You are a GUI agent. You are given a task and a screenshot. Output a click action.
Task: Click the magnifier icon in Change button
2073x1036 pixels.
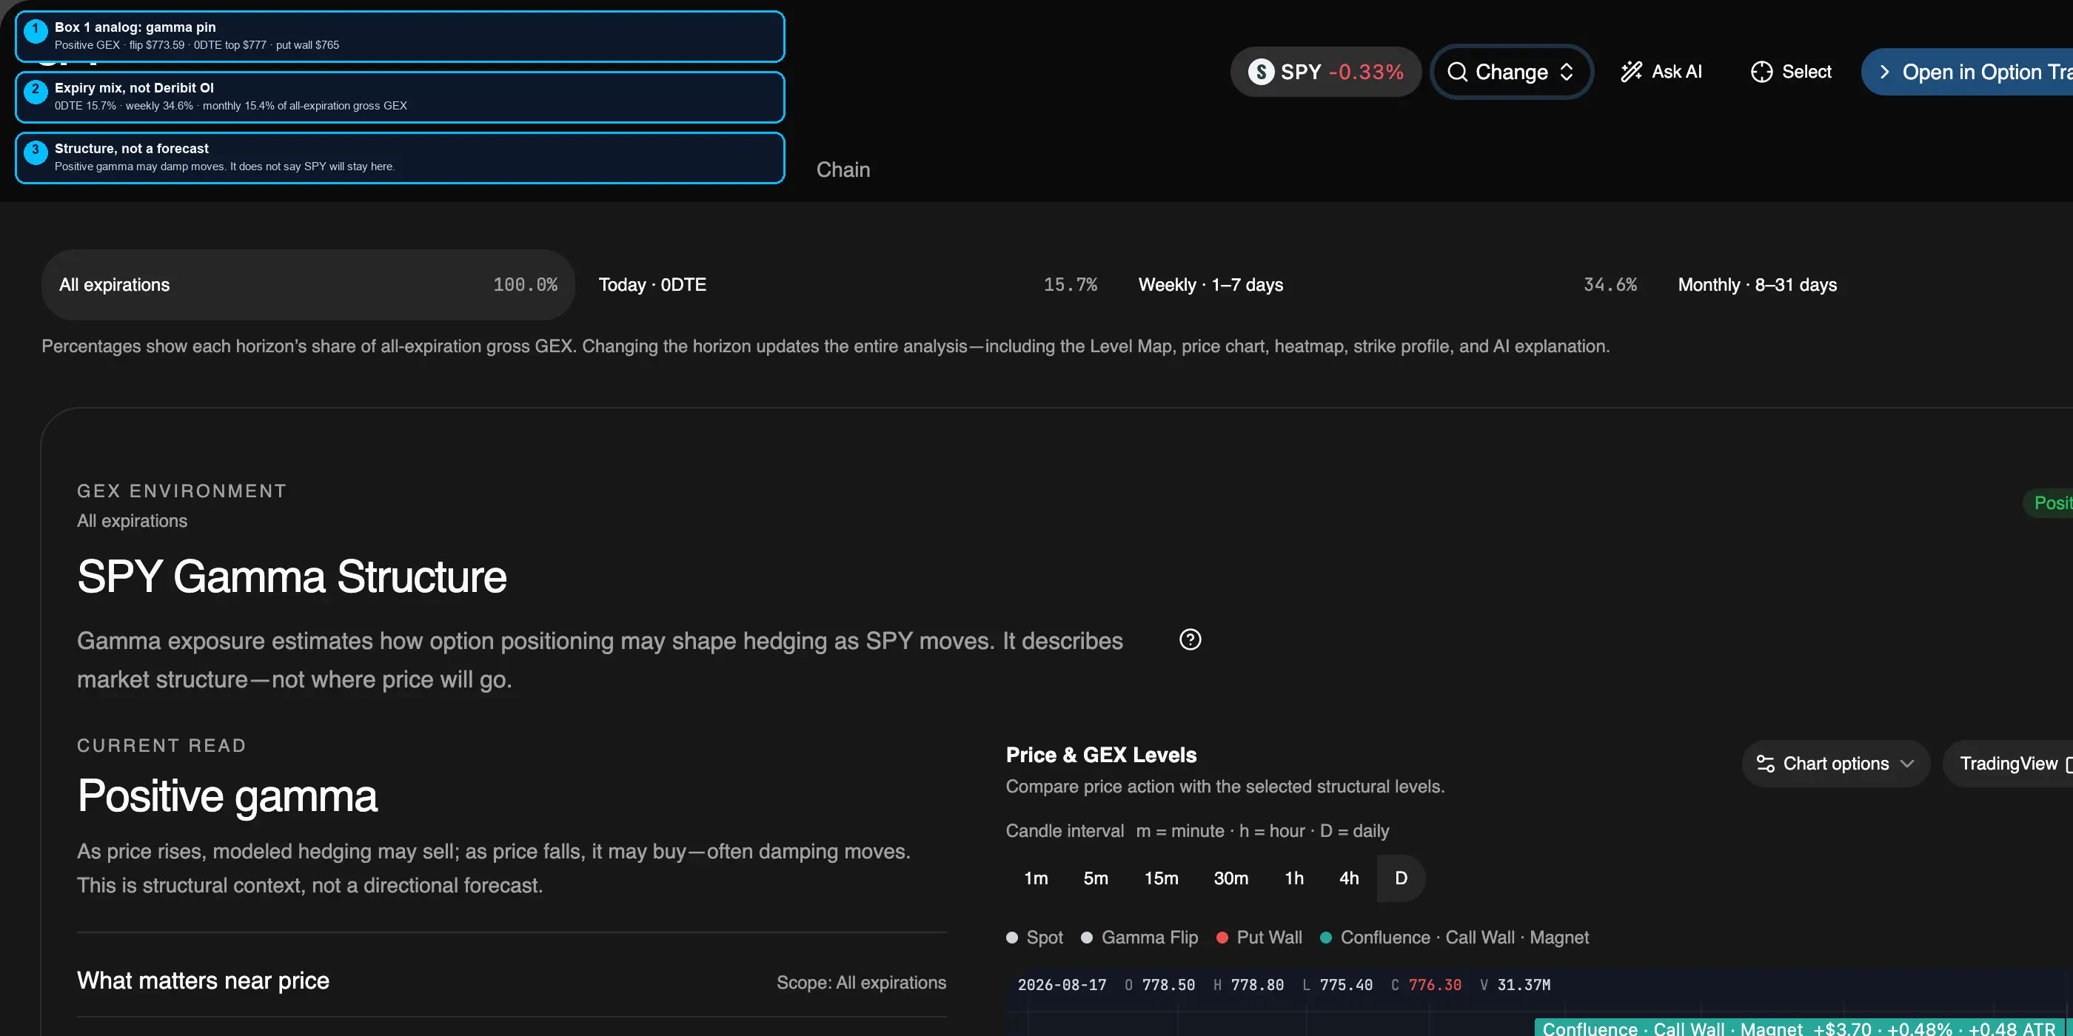pos(1456,72)
